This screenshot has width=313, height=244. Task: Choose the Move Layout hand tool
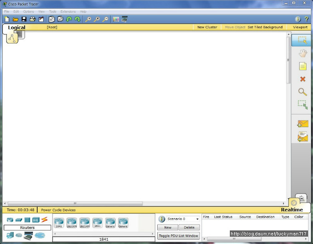tap(303, 53)
